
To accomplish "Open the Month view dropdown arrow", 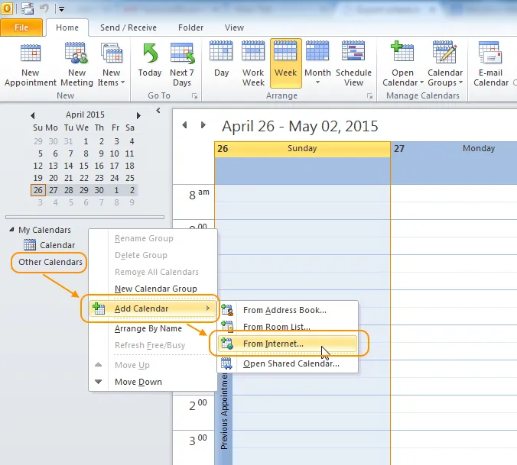I will [317, 82].
